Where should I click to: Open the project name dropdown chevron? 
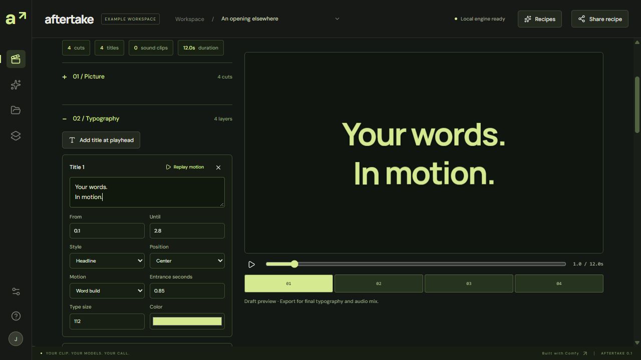(337, 19)
